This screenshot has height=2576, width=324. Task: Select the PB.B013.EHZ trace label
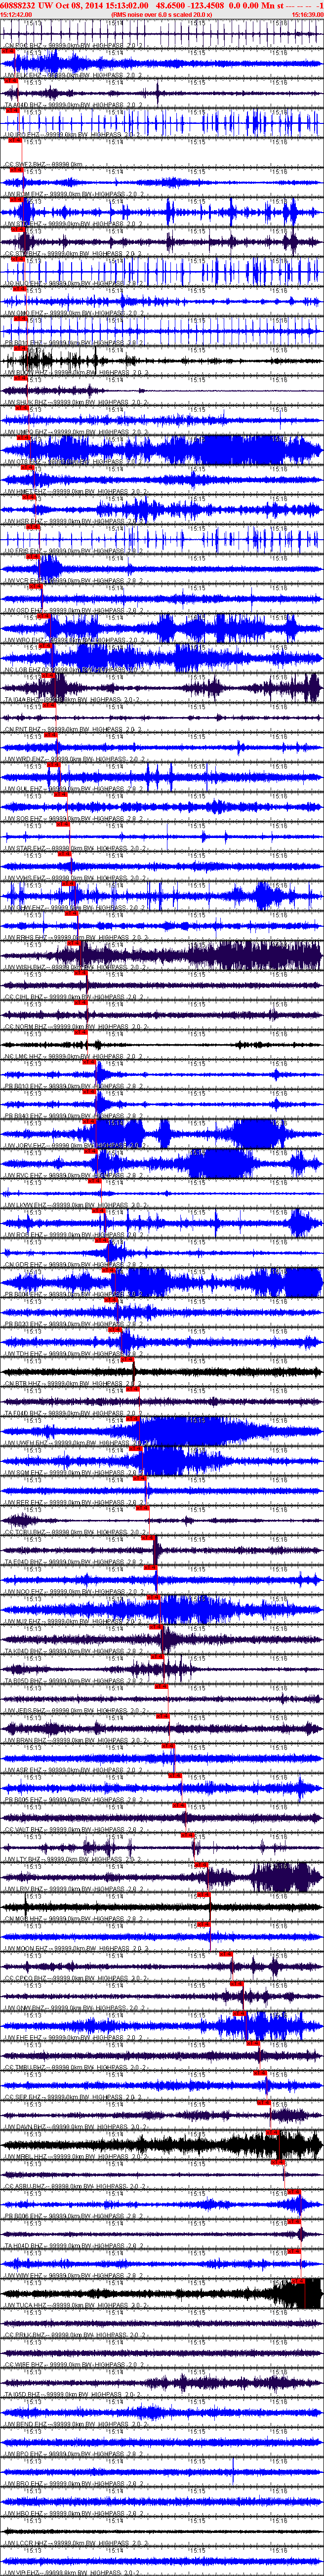74,1086
